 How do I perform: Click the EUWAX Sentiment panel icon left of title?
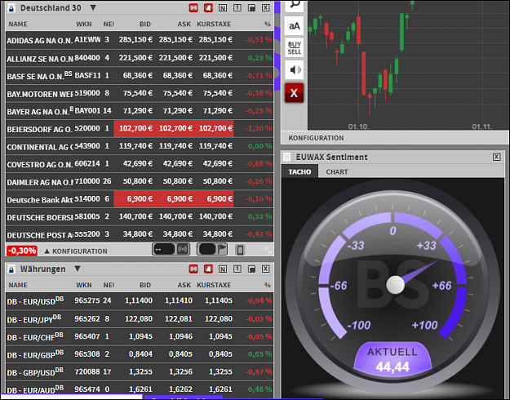point(286,158)
